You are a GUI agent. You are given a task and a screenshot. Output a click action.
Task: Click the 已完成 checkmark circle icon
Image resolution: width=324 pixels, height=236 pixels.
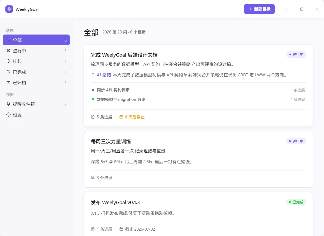[8, 72]
